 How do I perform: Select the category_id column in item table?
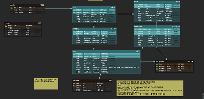88,56
